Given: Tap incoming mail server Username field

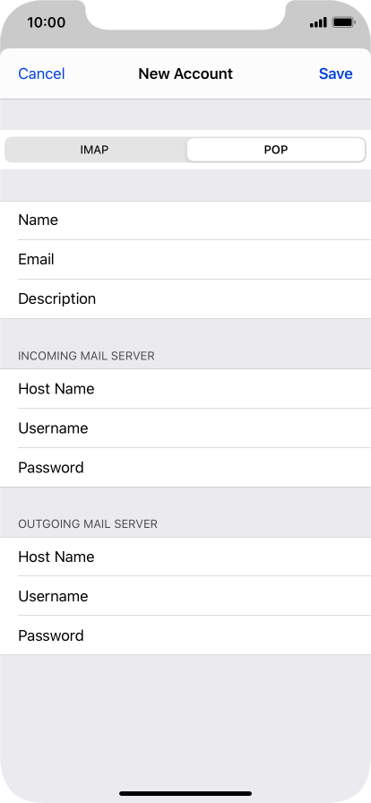Looking at the screenshot, I should (x=185, y=428).
